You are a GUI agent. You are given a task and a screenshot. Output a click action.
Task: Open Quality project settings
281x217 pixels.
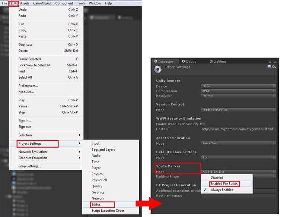(x=111, y=186)
